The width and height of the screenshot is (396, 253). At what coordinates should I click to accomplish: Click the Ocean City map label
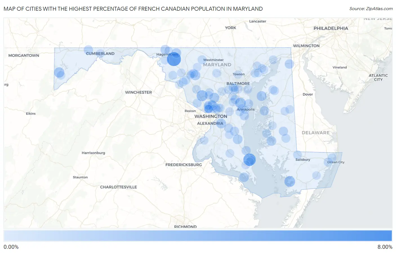tap(336, 162)
